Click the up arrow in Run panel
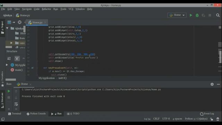 coord(16,91)
